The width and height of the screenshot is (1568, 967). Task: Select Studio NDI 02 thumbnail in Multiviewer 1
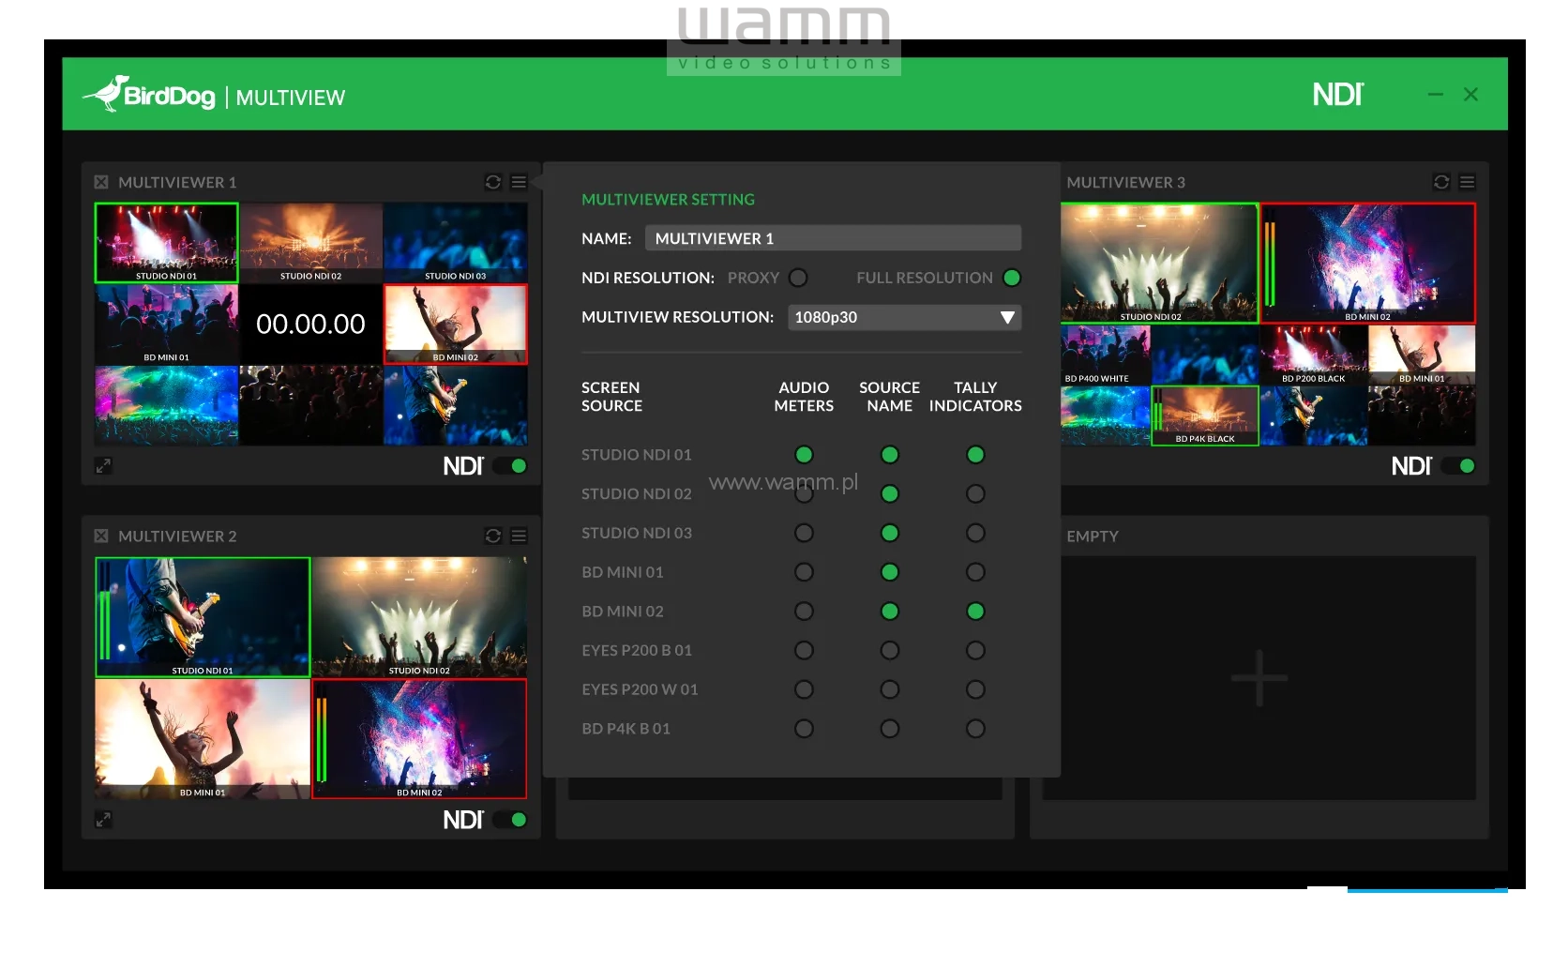pyautogui.click(x=311, y=243)
